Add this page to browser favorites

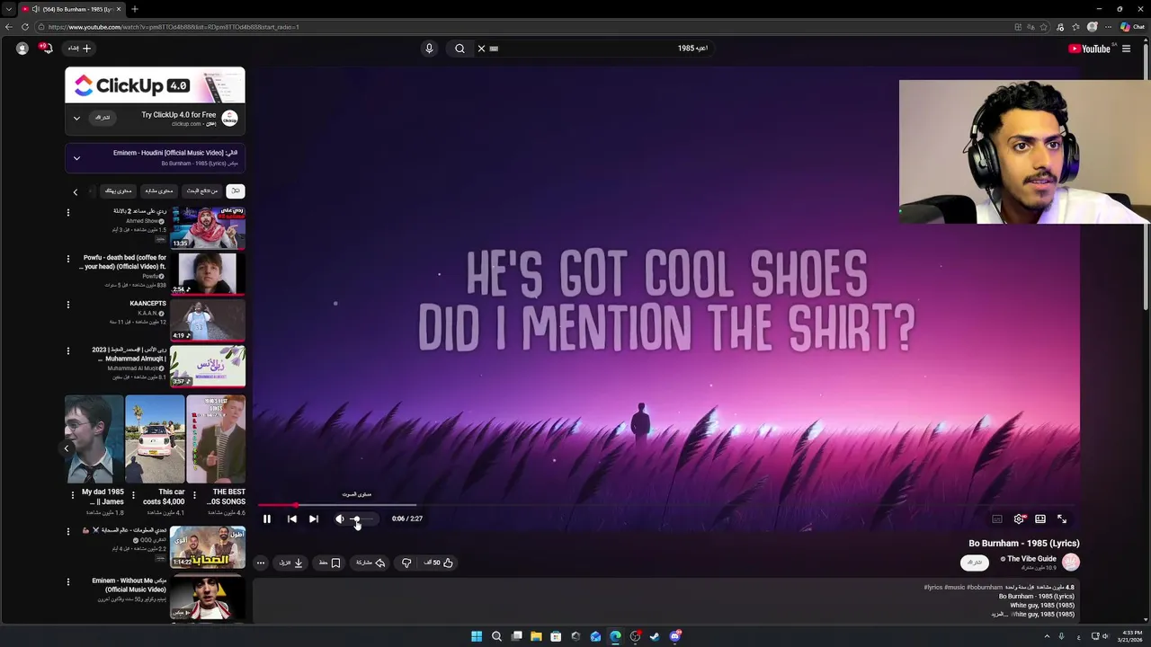[1045, 27]
